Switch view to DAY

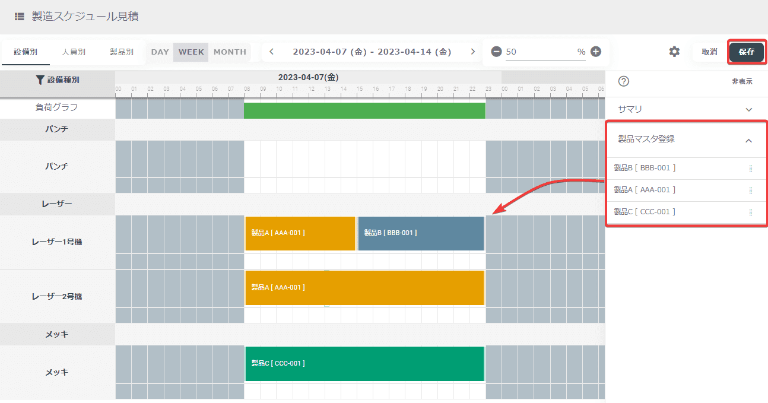pos(160,52)
